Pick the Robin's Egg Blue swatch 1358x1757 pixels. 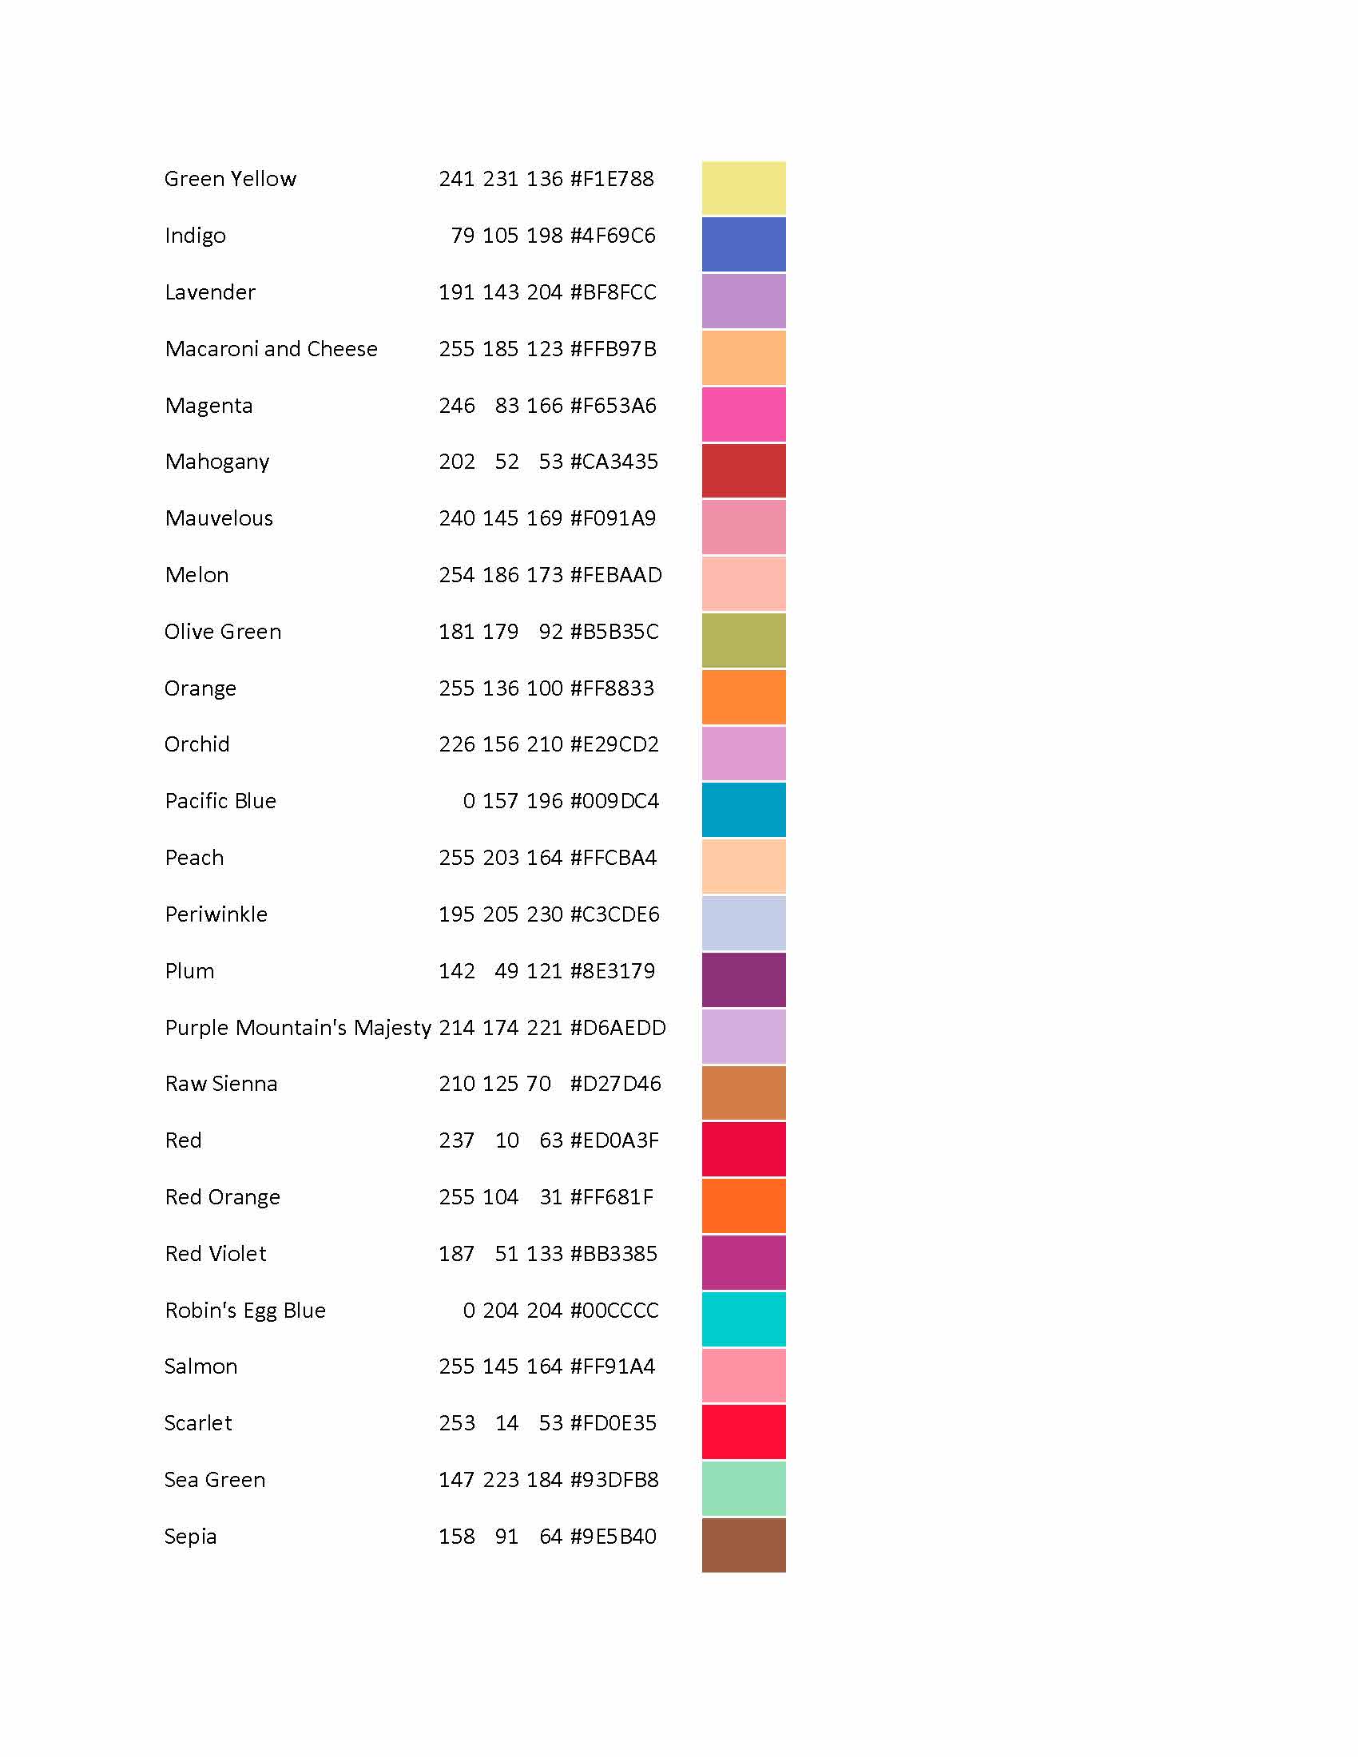tap(744, 1319)
